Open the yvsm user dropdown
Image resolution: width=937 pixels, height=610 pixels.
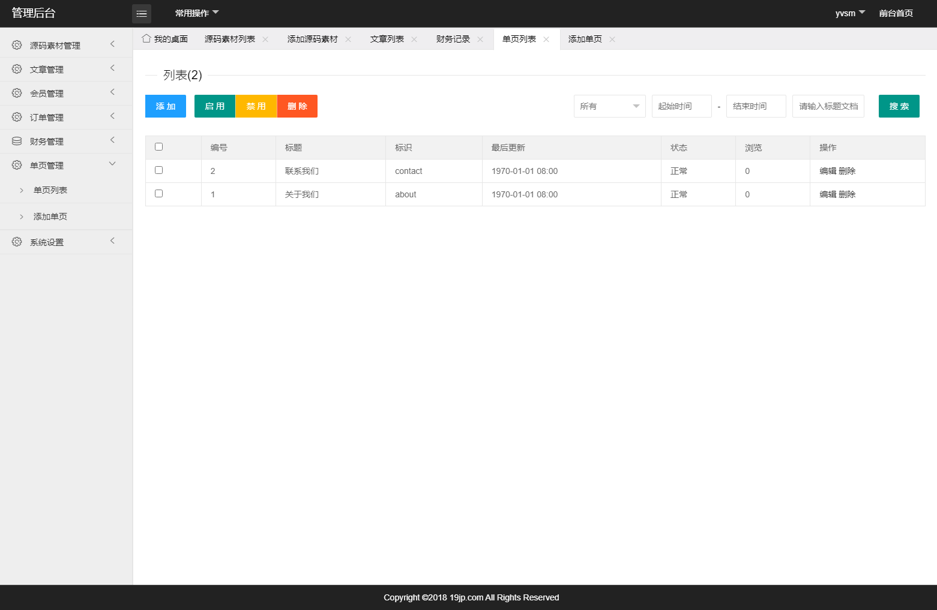click(x=850, y=13)
